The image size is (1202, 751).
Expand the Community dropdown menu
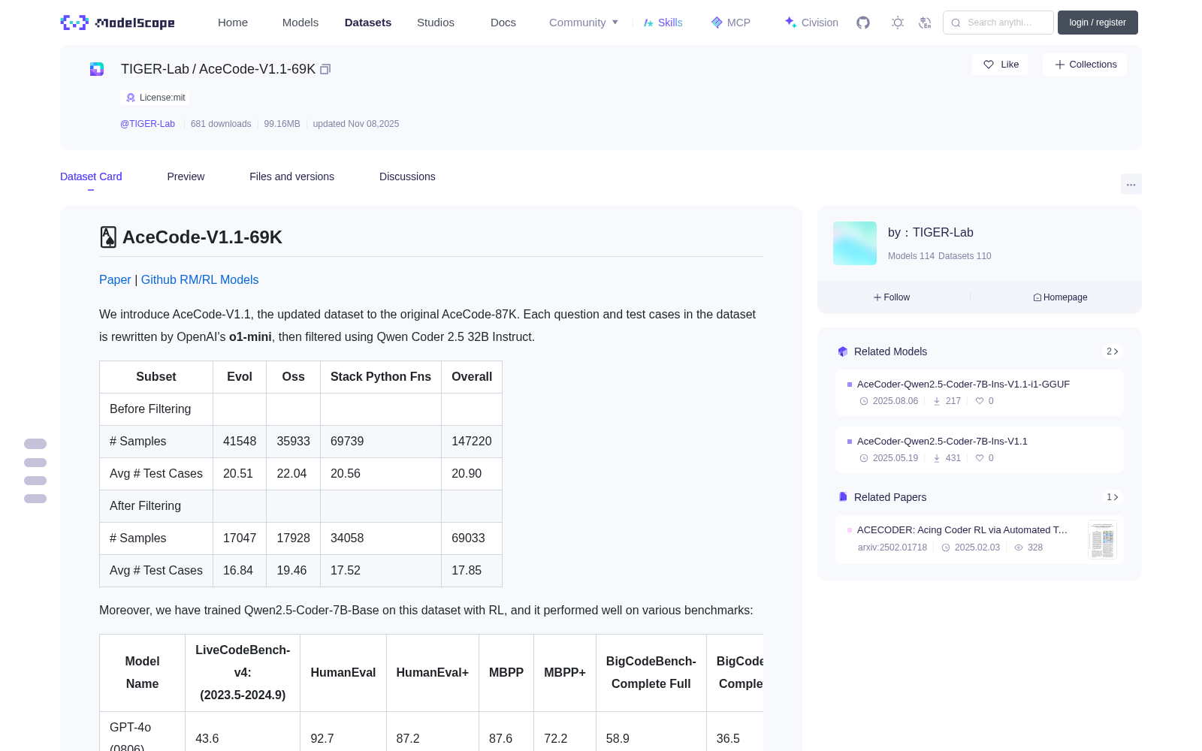pyautogui.click(x=584, y=23)
